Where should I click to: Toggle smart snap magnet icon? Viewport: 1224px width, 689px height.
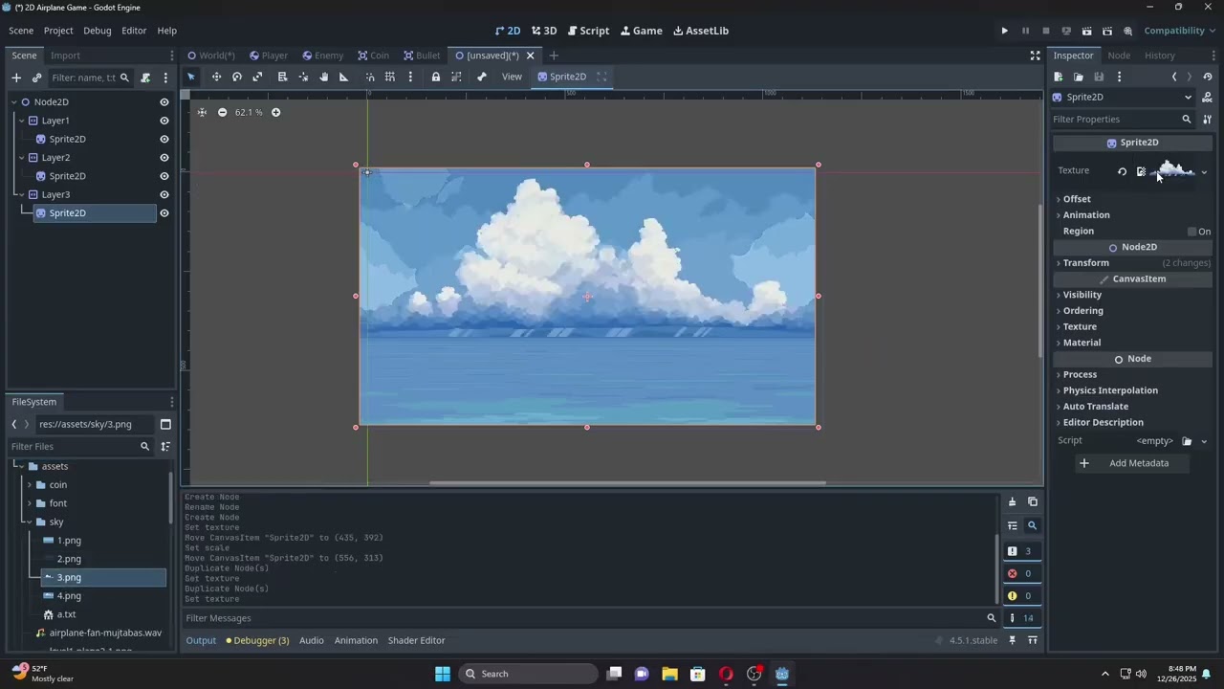(x=370, y=77)
